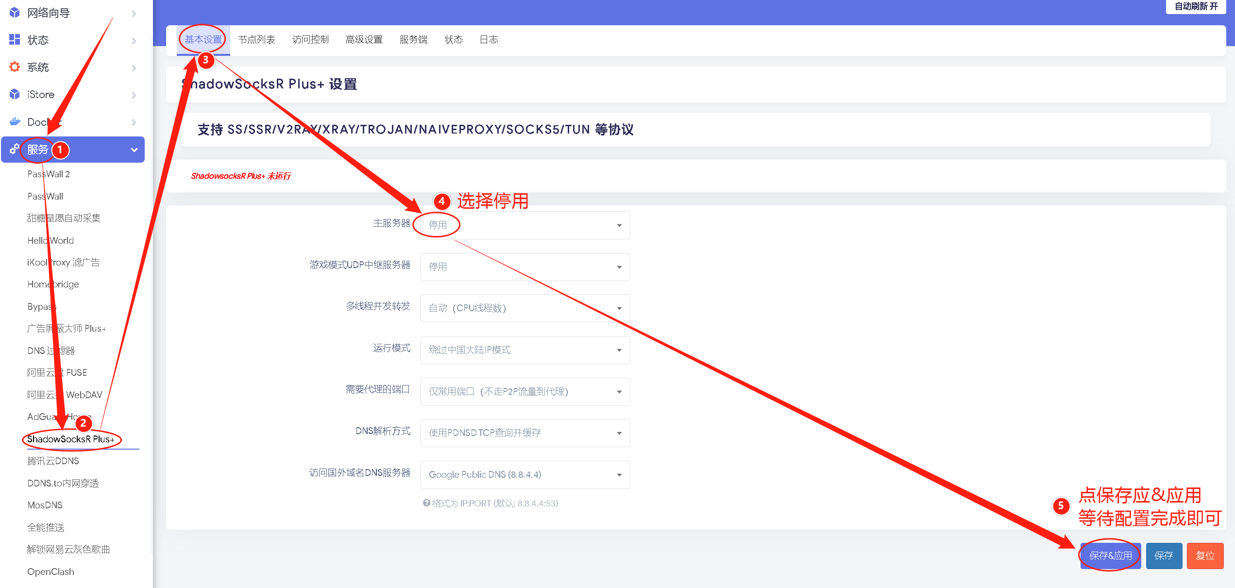The image size is (1235, 588).
Task: Click the 保存&应用 button
Action: click(1110, 556)
